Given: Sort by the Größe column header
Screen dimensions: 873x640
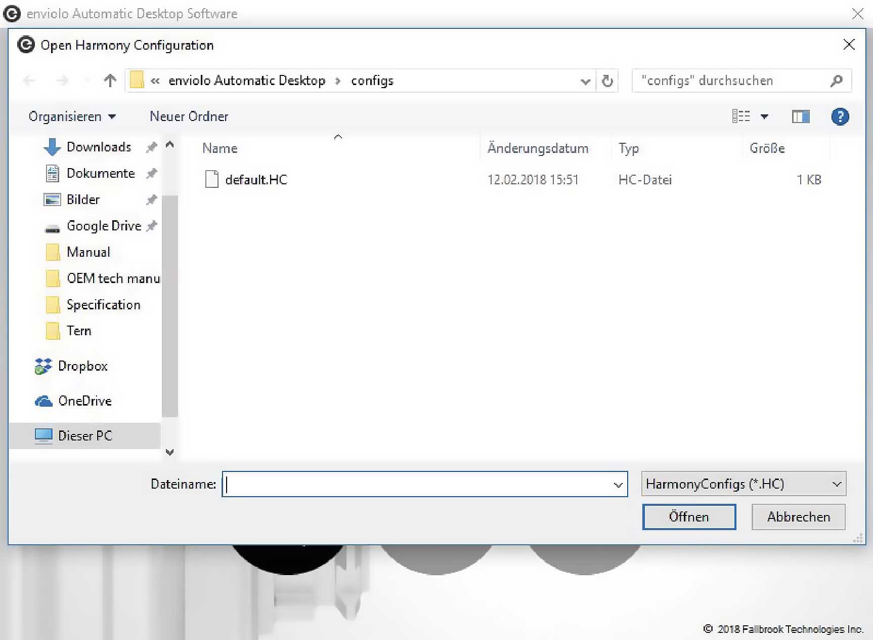Looking at the screenshot, I should pos(767,148).
